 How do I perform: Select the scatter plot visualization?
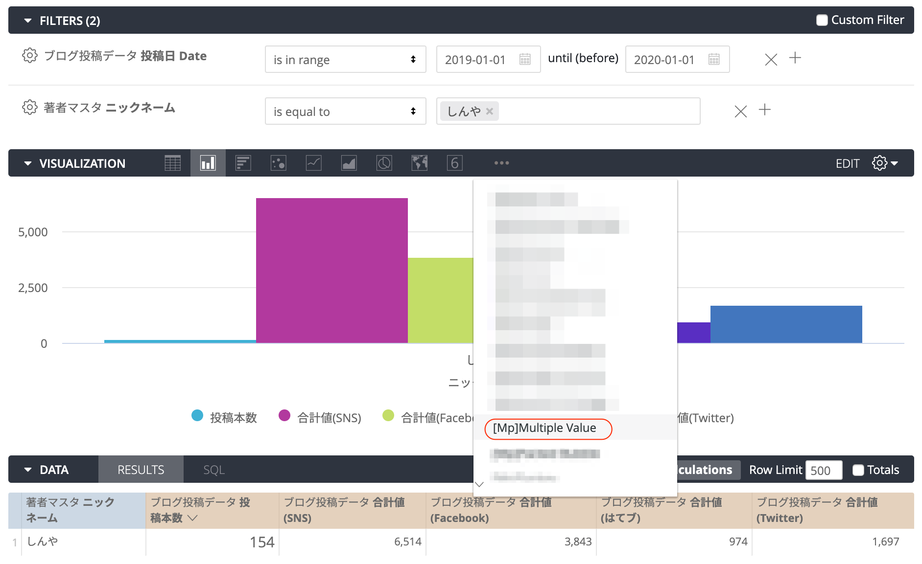pyautogui.click(x=278, y=163)
